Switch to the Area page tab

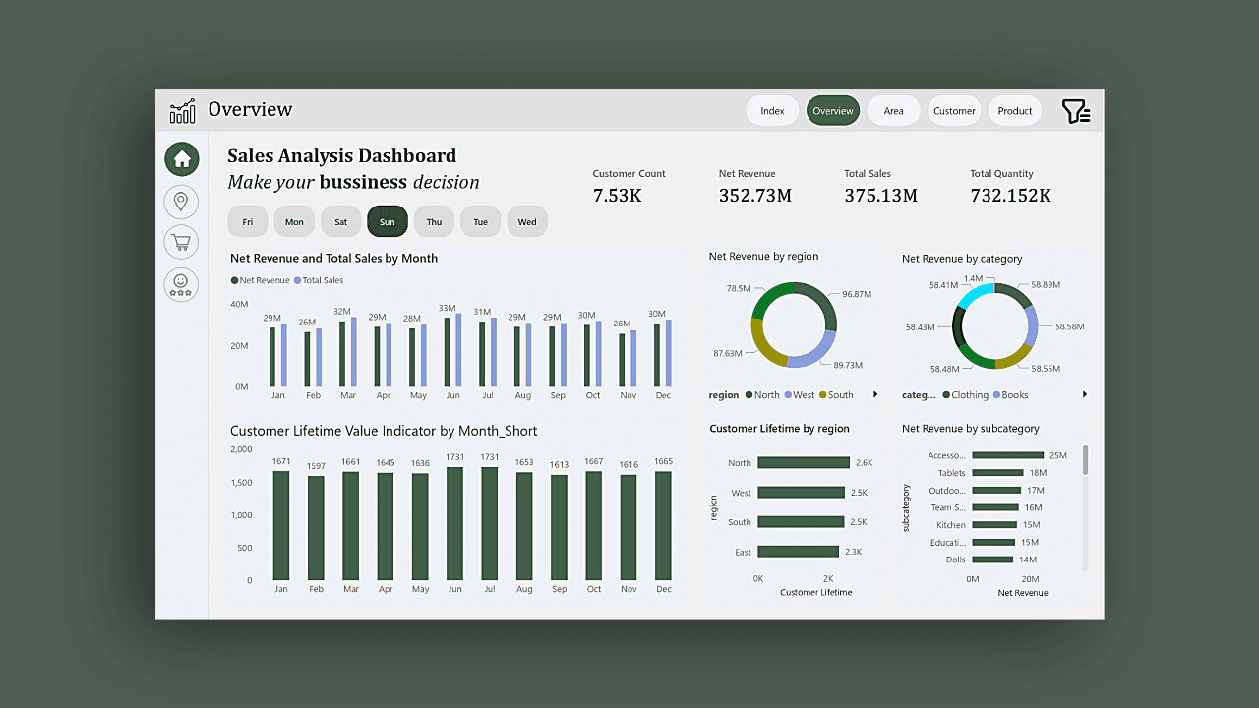coord(893,111)
